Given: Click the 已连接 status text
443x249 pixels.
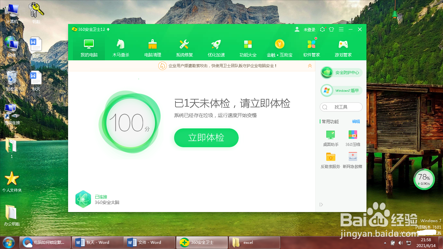Looking at the screenshot, I should (101, 197).
